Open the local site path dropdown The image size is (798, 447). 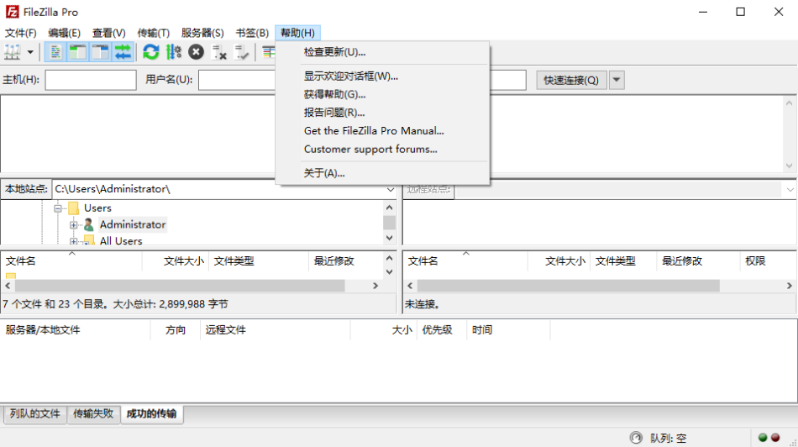tap(390, 189)
